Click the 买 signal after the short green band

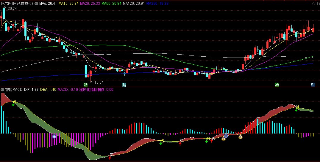(181, 140)
